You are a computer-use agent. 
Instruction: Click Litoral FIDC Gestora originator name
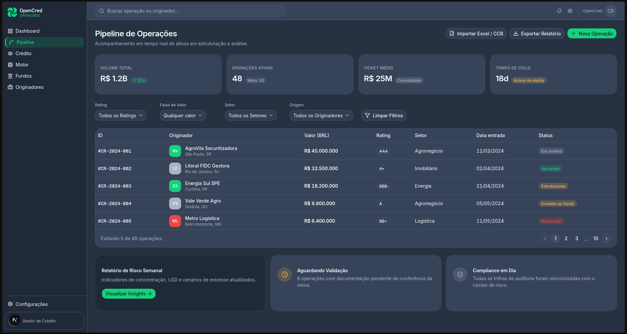(x=207, y=166)
